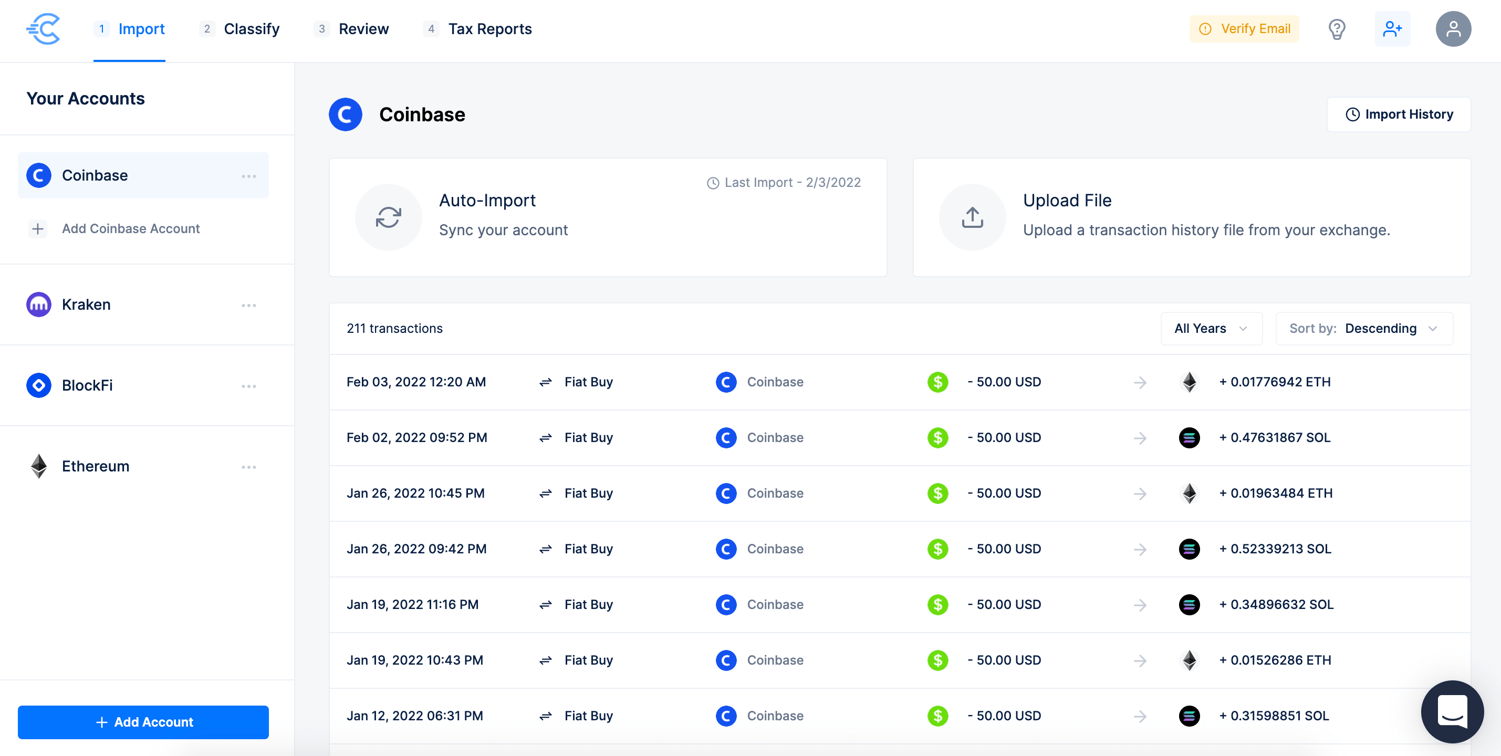
Task: Enable Auto-Import to sync your account
Action: tap(607, 217)
